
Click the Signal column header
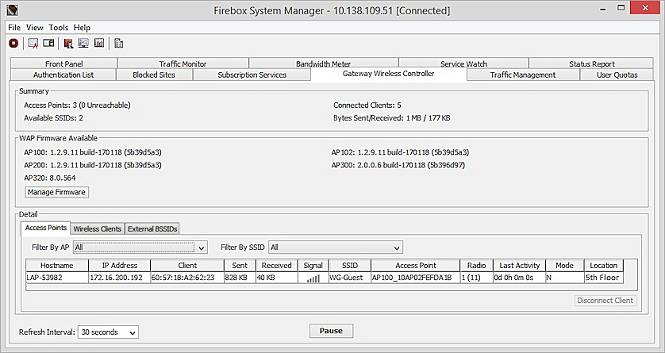(313, 266)
